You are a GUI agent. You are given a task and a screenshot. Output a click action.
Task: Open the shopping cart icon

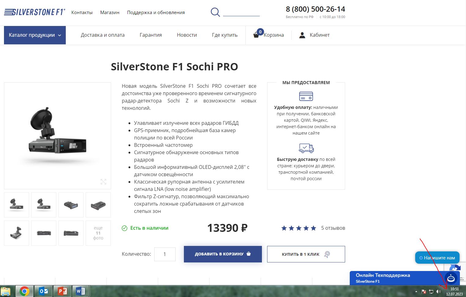(256, 35)
